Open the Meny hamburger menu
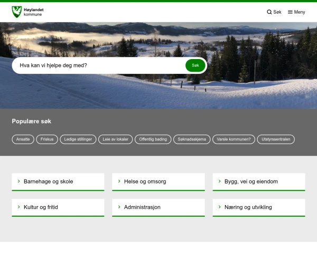Image resolution: width=317 pixels, height=253 pixels. (296, 12)
